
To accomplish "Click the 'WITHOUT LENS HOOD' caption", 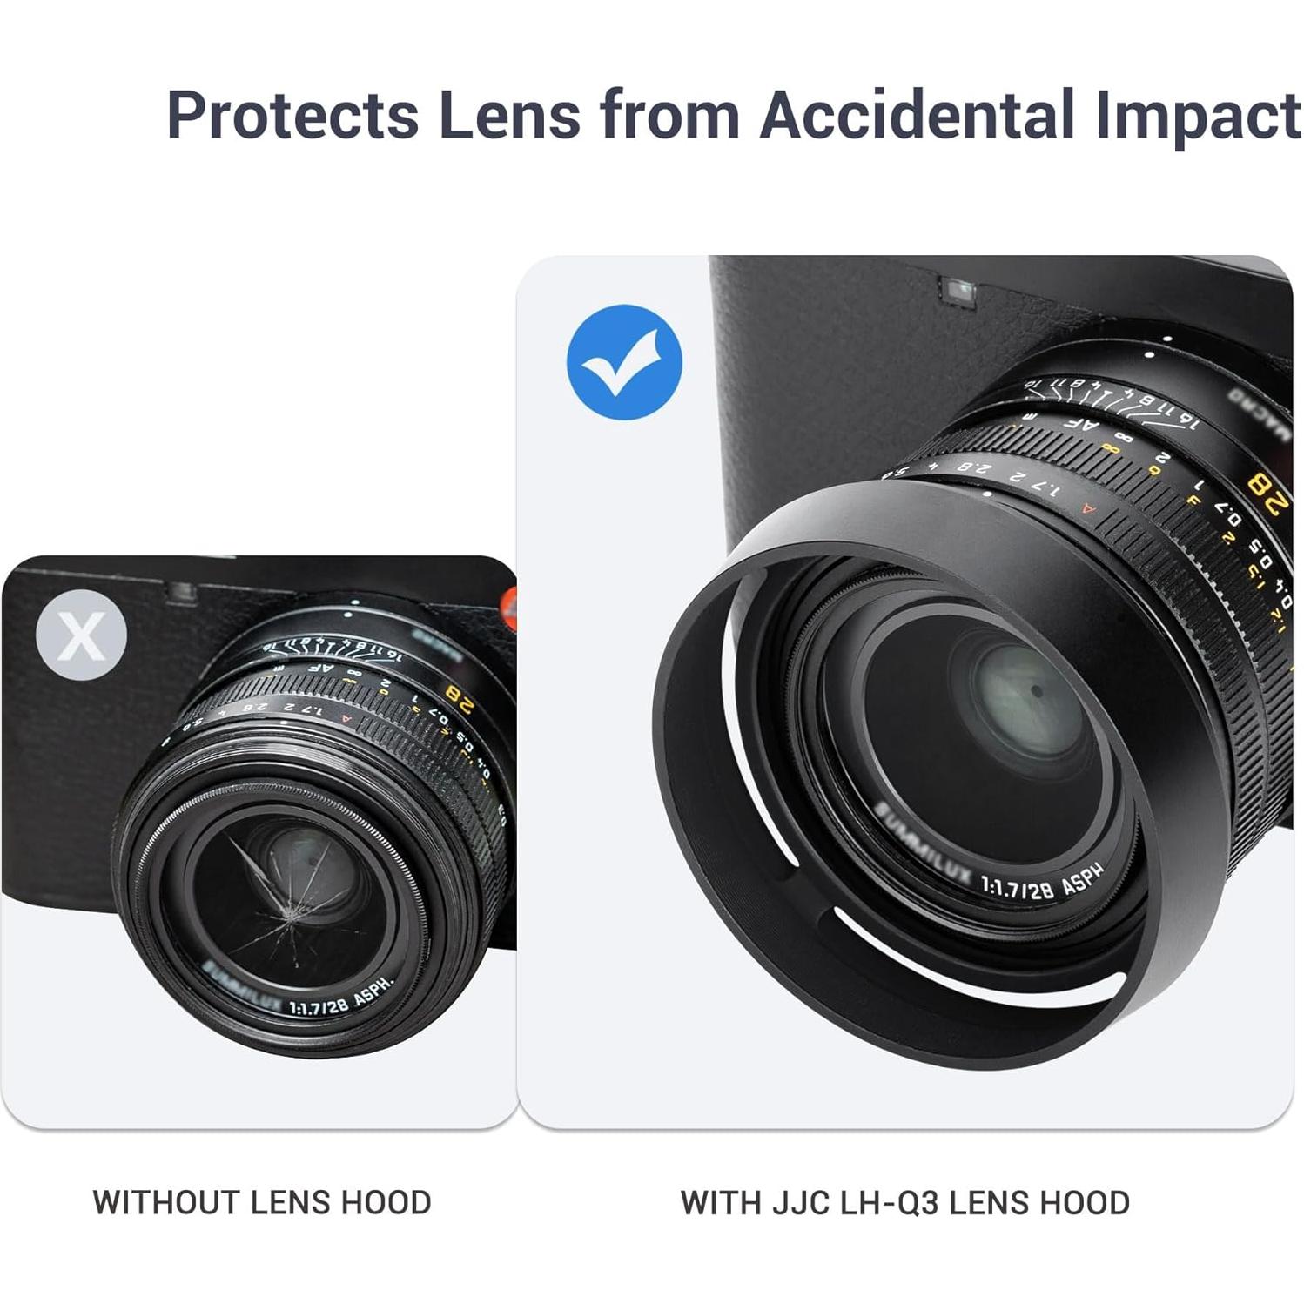I will pyautogui.click(x=262, y=1202).
